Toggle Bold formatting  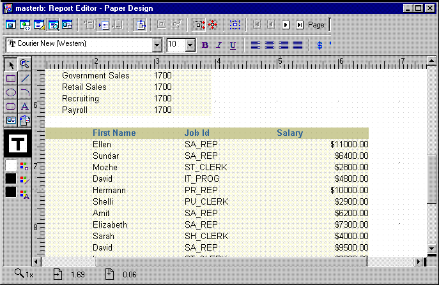[205, 45]
